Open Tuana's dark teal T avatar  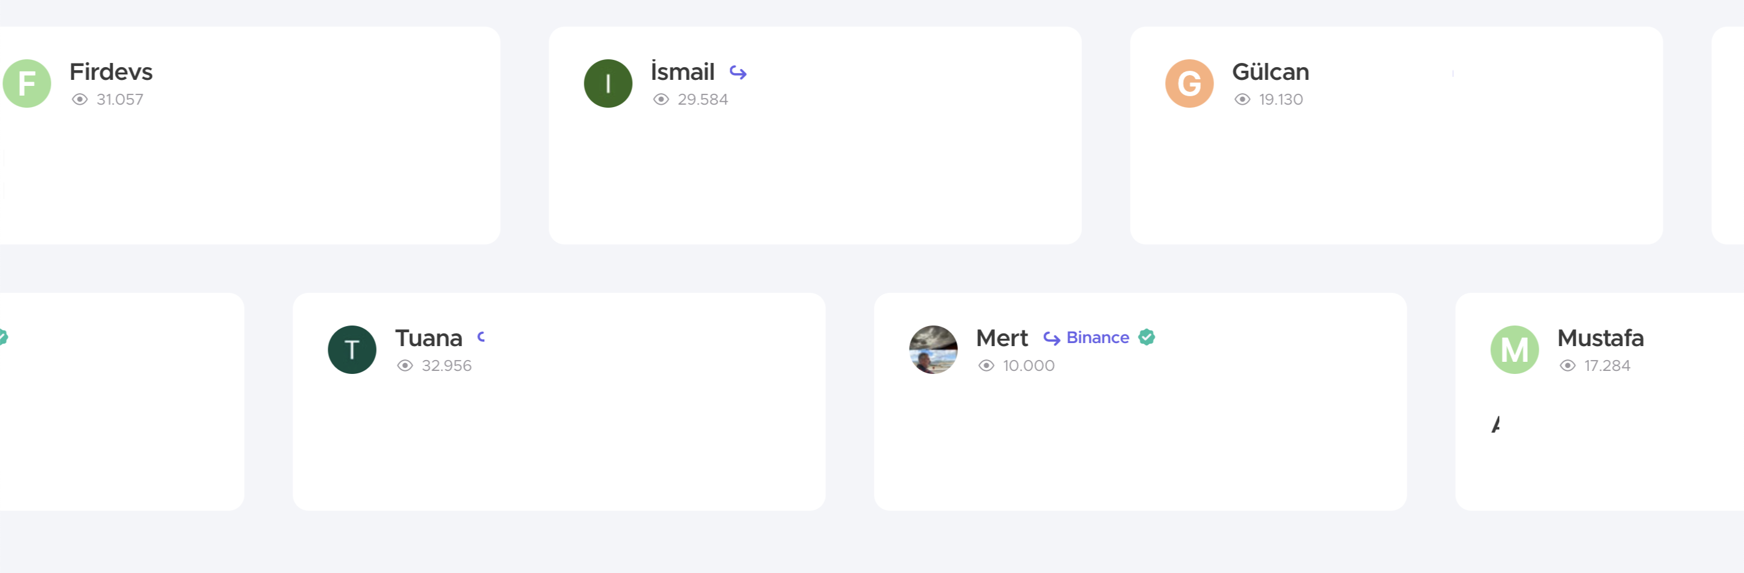pyautogui.click(x=352, y=350)
